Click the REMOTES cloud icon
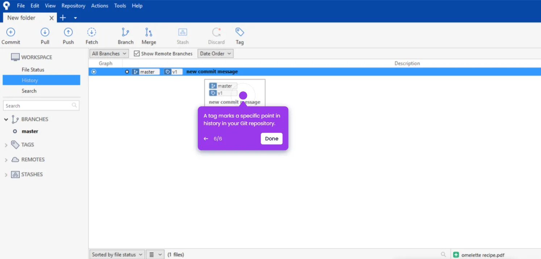The height and width of the screenshot is (259, 541). click(15, 160)
